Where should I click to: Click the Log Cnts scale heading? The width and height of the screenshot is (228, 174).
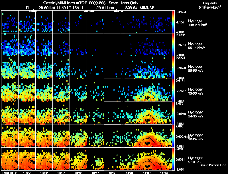click(x=210, y=3)
